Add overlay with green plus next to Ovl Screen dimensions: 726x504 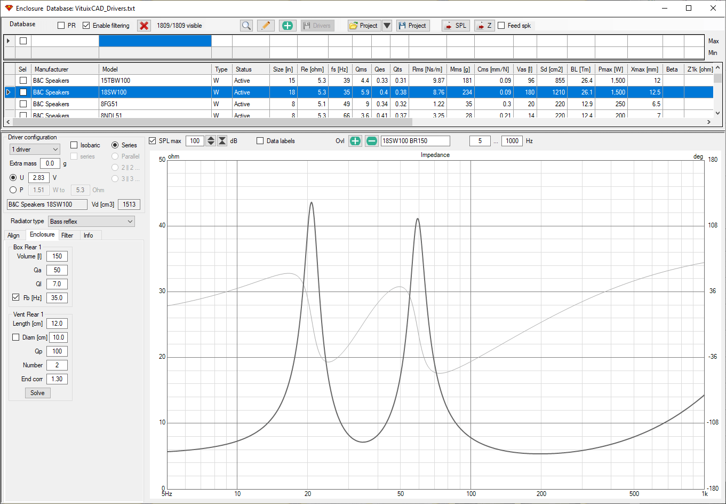(355, 141)
